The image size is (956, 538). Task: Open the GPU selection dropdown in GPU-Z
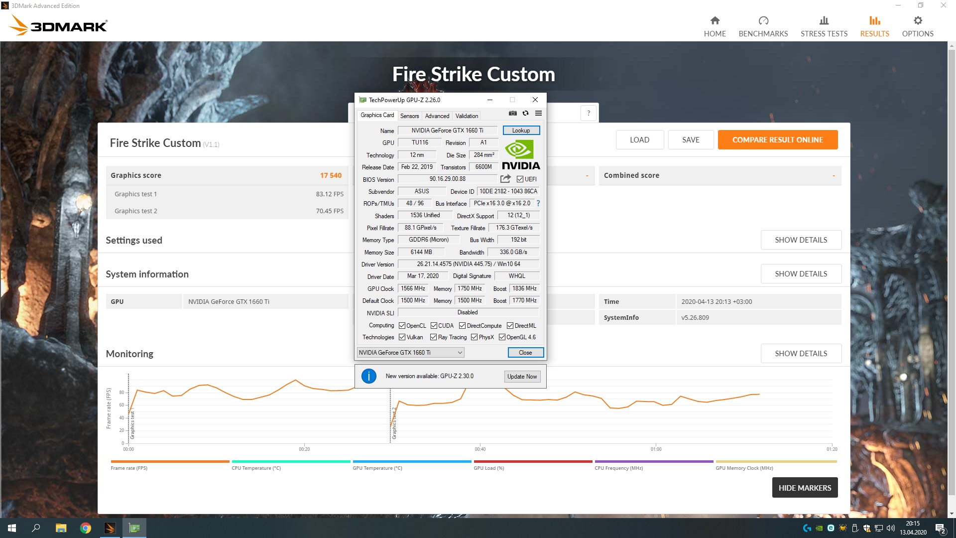point(411,353)
